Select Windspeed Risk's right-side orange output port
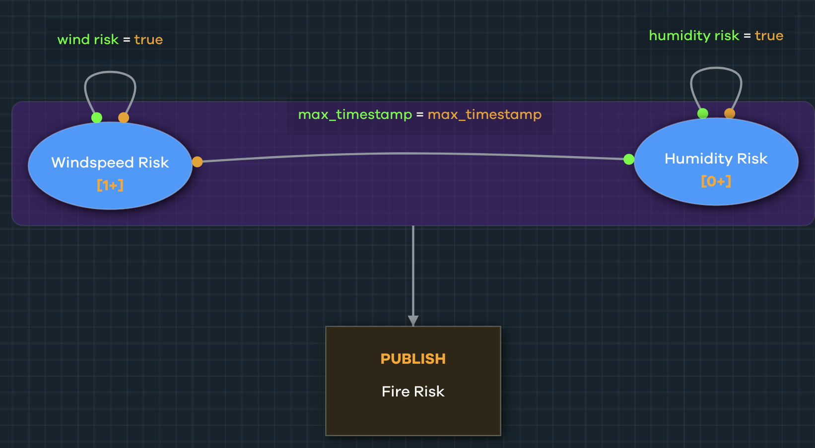Image resolution: width=815 pixels, height=448 pixels. point(197,162)
